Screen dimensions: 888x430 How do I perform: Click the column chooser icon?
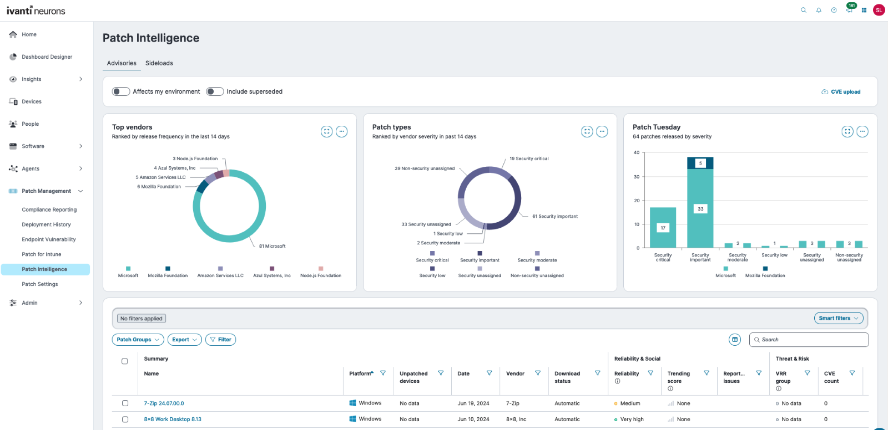[x=735, y=340]
